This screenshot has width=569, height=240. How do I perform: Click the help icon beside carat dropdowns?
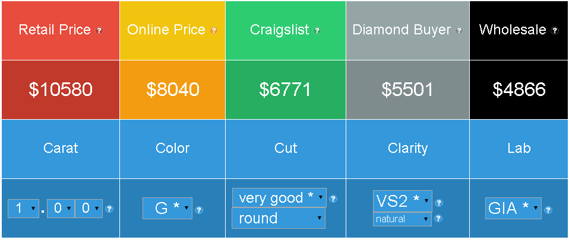coord(109,209)
